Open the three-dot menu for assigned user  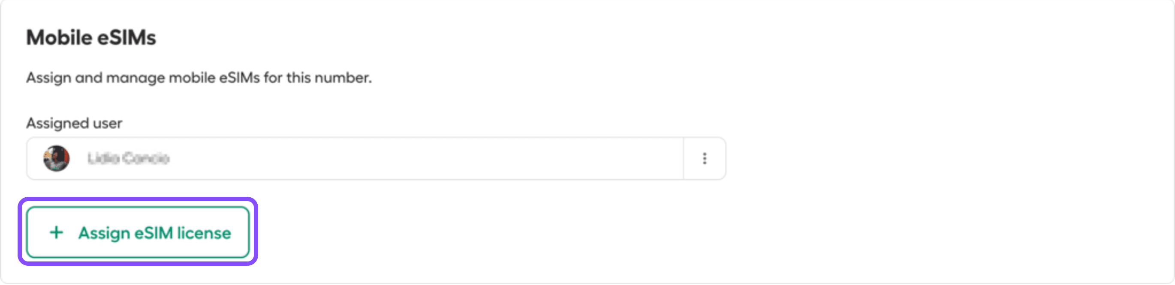(704, 158)
